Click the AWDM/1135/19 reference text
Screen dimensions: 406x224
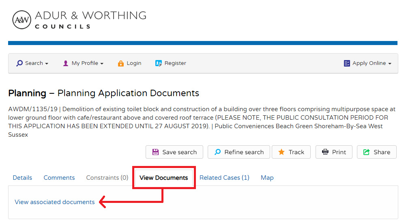[33, 109]
